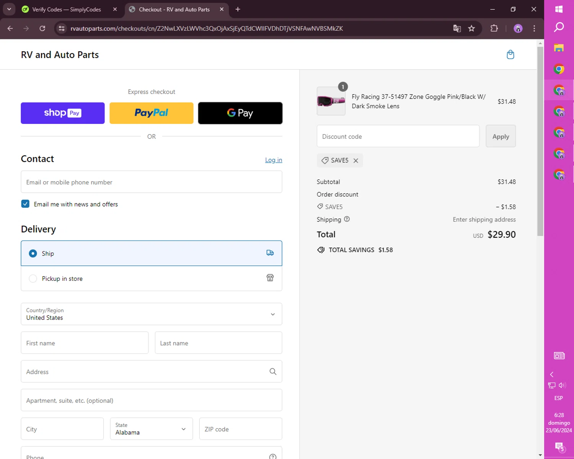Click the Log in link
574x459 pixels.
click(x=274, y=160)
